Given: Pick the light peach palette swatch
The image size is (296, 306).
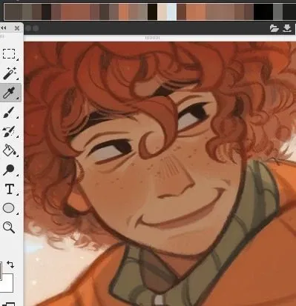Looking at the screenshot, I should pos(162,12).
